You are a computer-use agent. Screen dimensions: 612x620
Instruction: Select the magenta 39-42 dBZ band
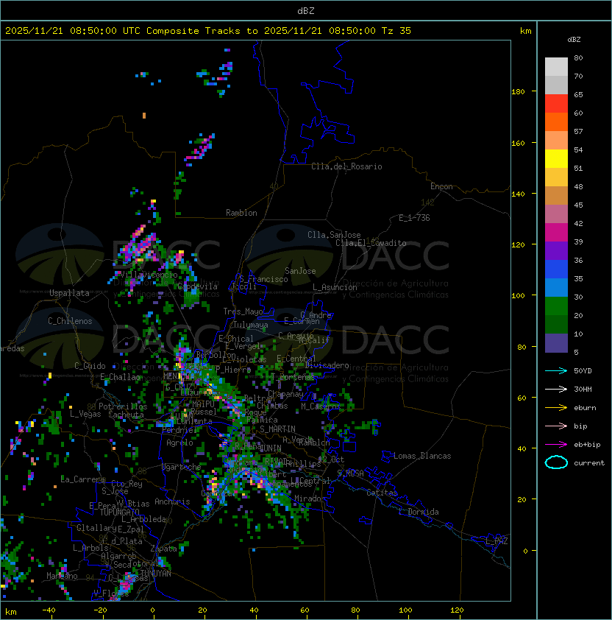coord(556,232)
